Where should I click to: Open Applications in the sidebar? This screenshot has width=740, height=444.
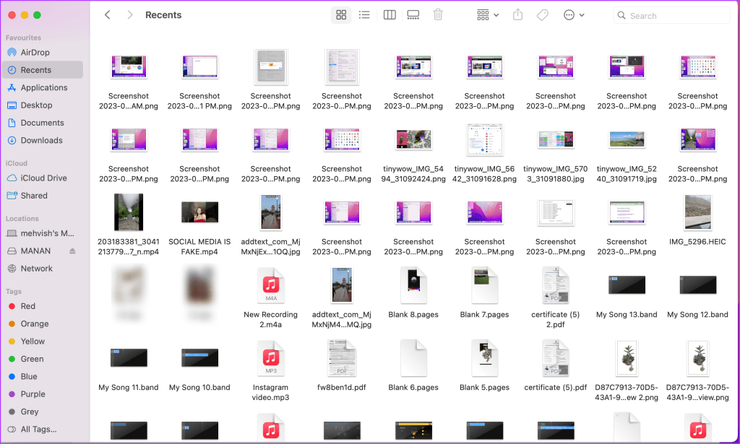43,87
